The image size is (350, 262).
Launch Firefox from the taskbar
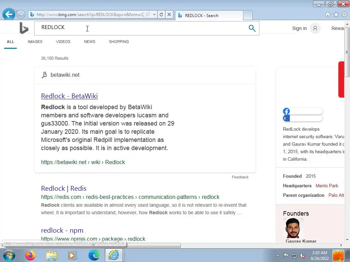pyautogui.click(x=30, y=255)
